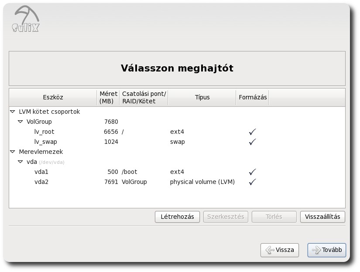Viewport: 360px width, 272px height.
Task: Click the format checkmark for lv_swap
Action: (x=252, y=142)
